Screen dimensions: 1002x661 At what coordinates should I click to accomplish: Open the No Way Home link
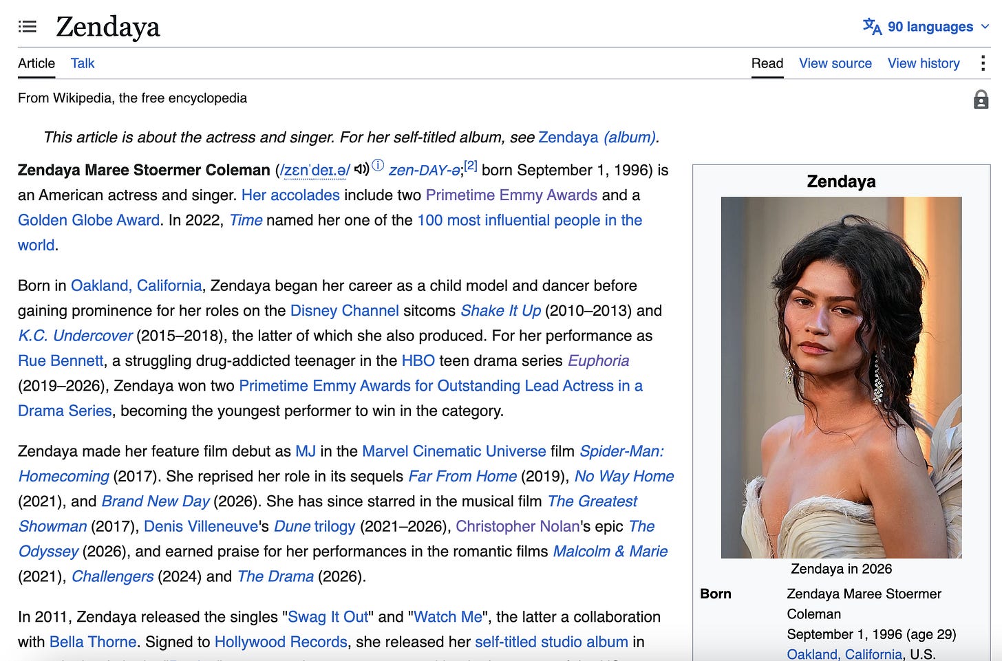pyautogui.click(x=624, y=477)
